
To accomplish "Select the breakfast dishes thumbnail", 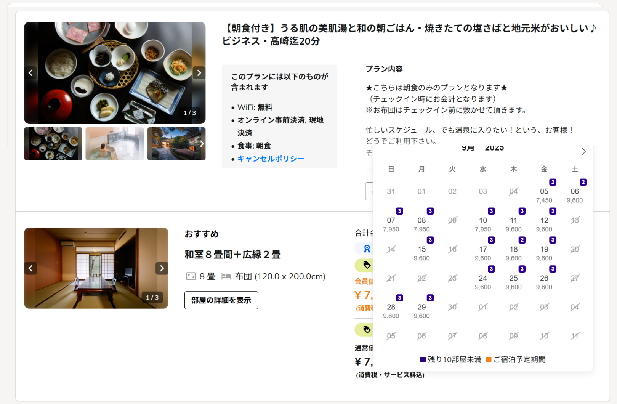I will 53,144.
